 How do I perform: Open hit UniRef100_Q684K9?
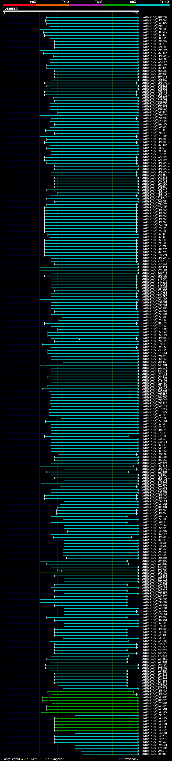pos(154,23)
